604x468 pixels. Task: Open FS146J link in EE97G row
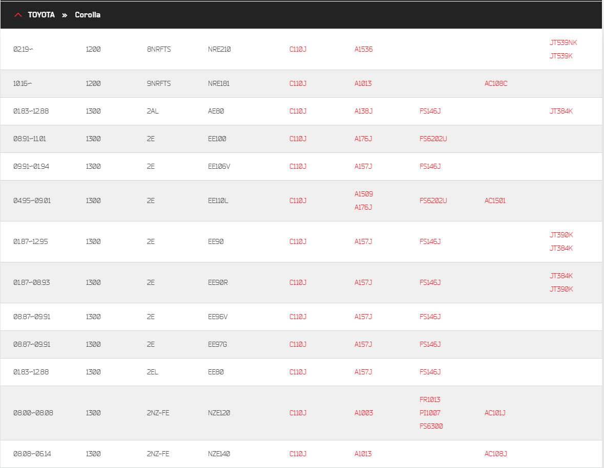pyautogui.click(x=430, y=345)
